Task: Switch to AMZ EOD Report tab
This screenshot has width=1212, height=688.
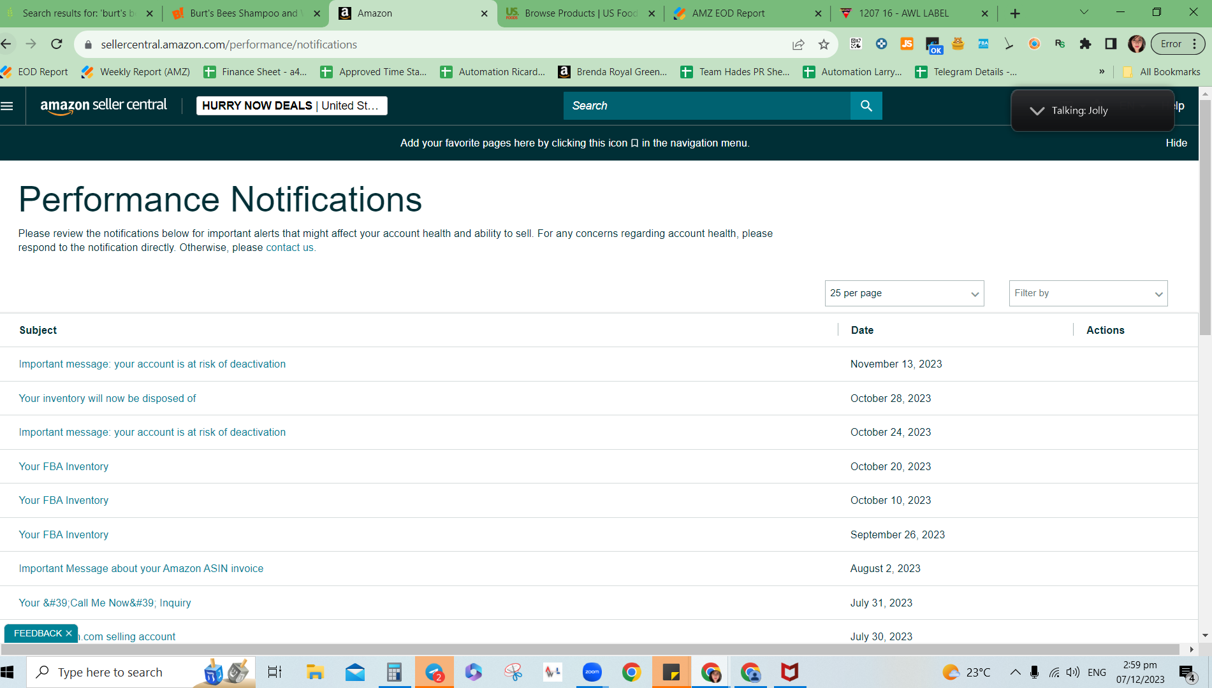Action: tap(747, 13)
